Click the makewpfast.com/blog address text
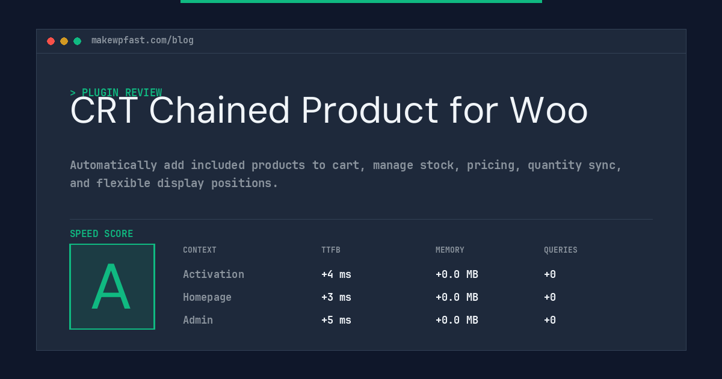The image size is (722, 379). click(x=143, y=40)
